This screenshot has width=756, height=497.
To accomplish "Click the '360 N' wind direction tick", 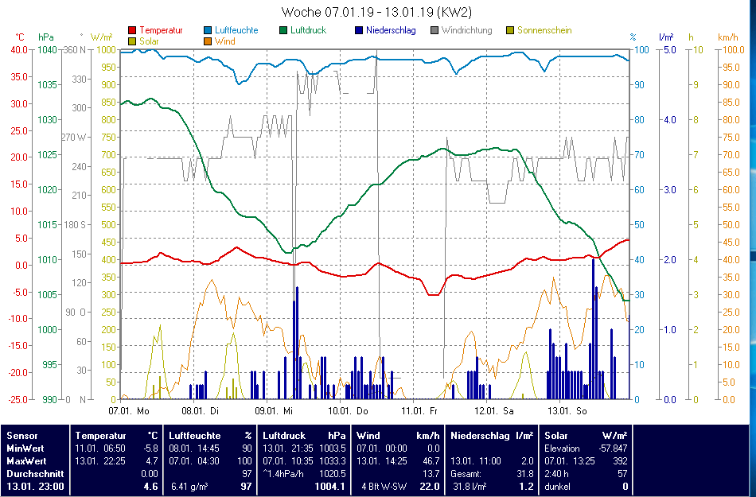I will 75,49.
